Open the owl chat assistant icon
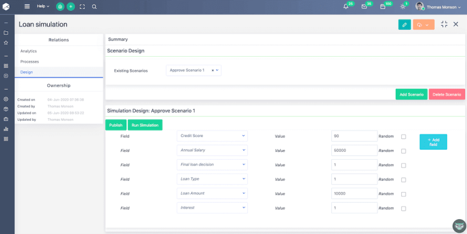 [459, 226]
